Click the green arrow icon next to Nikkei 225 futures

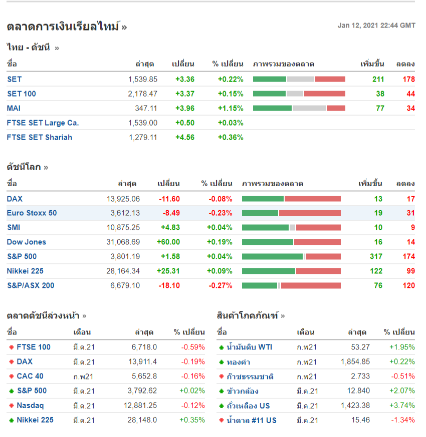pyautogui.click(x=11, y=420)
